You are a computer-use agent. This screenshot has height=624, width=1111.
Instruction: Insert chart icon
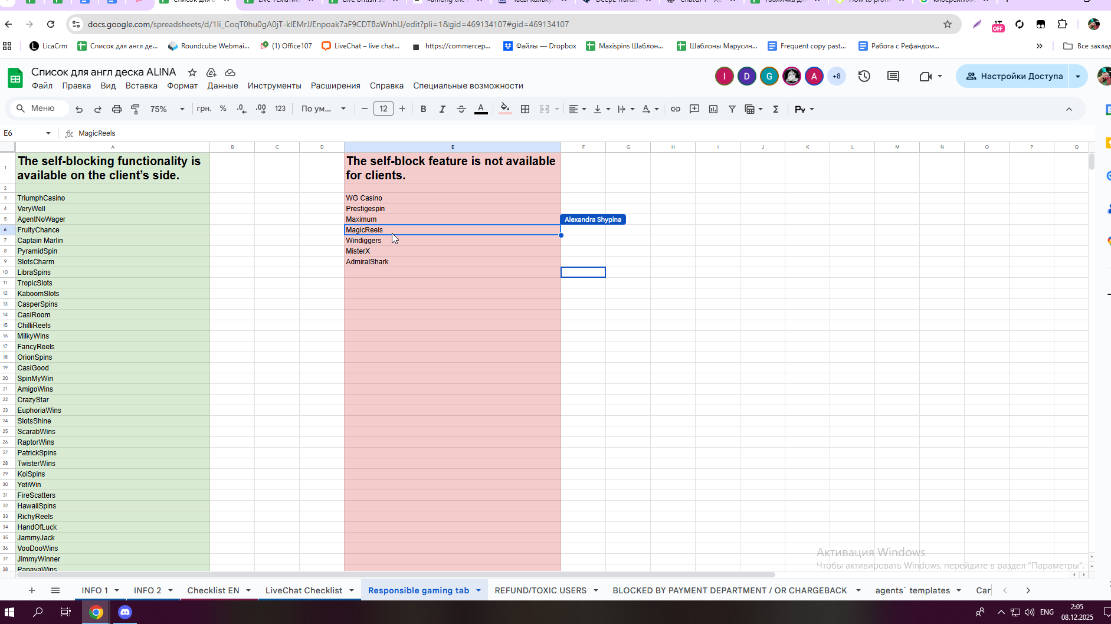tap(713, 109)
